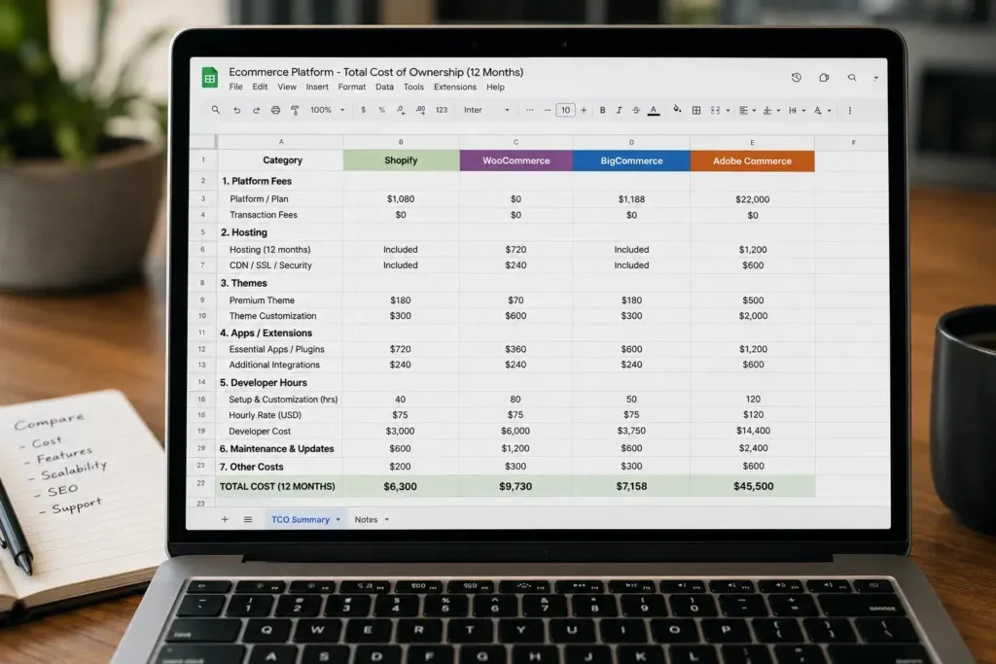Open the View menu
Image resolution: width=996 pixels, height=664 pixels.
(287, 87)
